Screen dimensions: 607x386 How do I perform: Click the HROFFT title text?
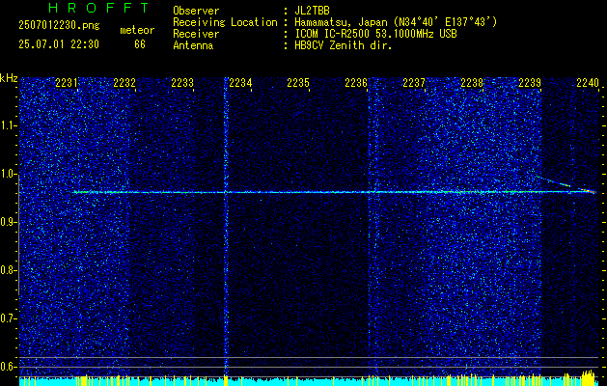(99, 8)
